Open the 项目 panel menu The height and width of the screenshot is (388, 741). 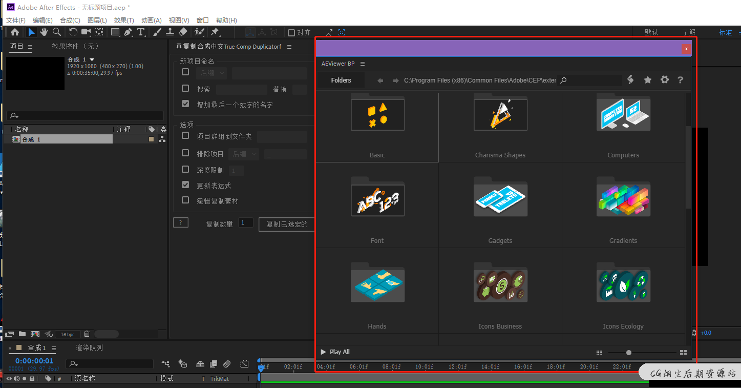[x=30, y=47]
